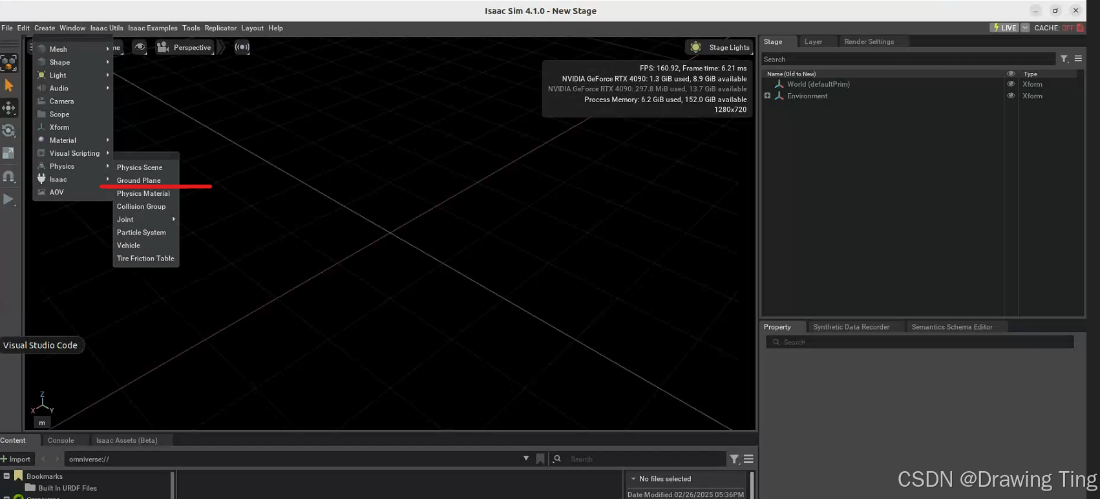Viewport: 1100px width, 499px height.
Task: Switch to the Layer tab
Action: [x=813, y=41]
